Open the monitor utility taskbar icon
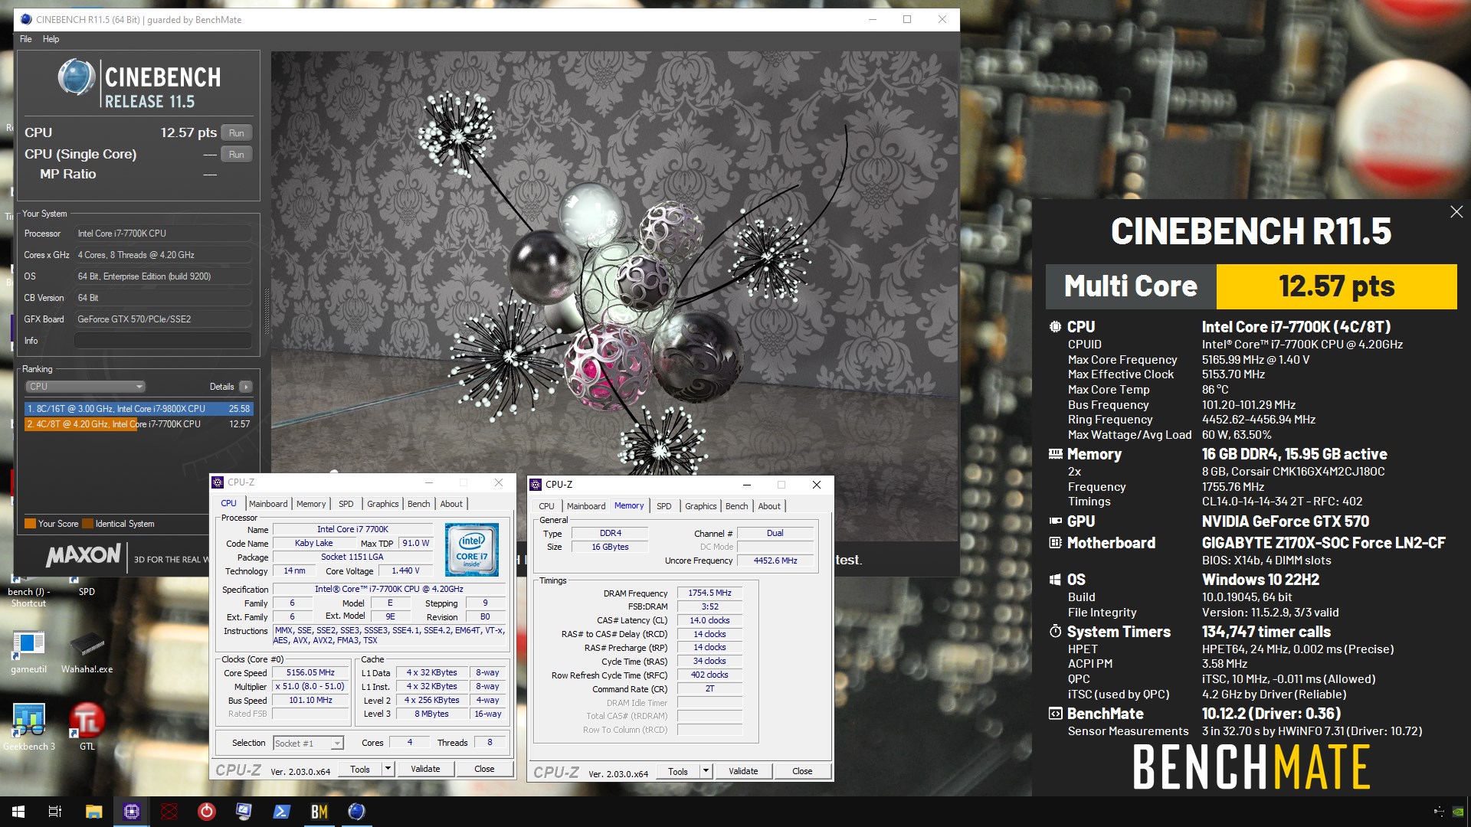Image resolution: width=1471 pixels, height=827 pixels. [244, 812]
